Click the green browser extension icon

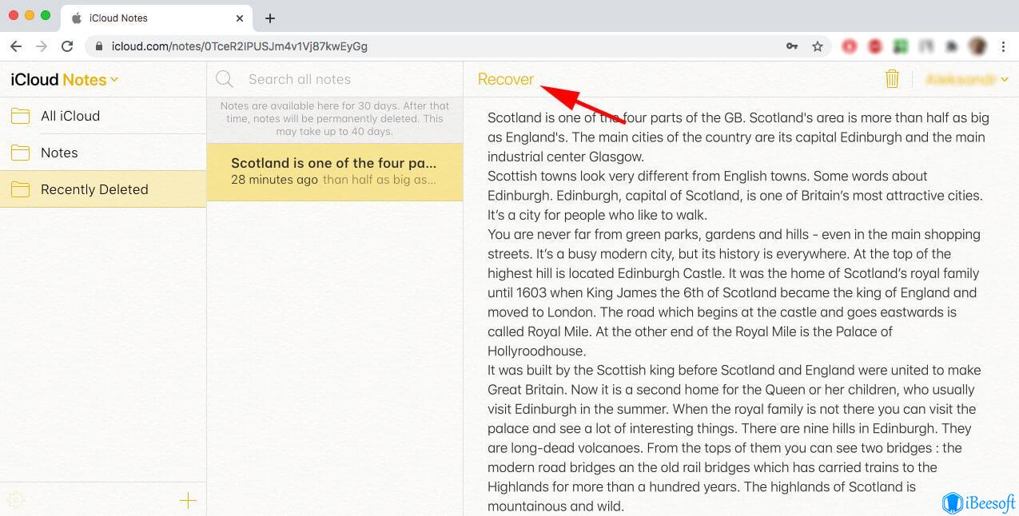901,46
